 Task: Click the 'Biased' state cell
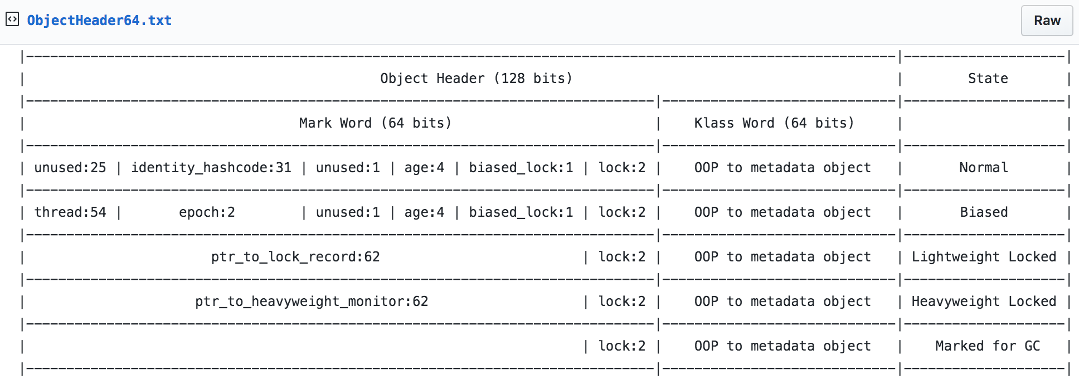[x=984, y=212]
